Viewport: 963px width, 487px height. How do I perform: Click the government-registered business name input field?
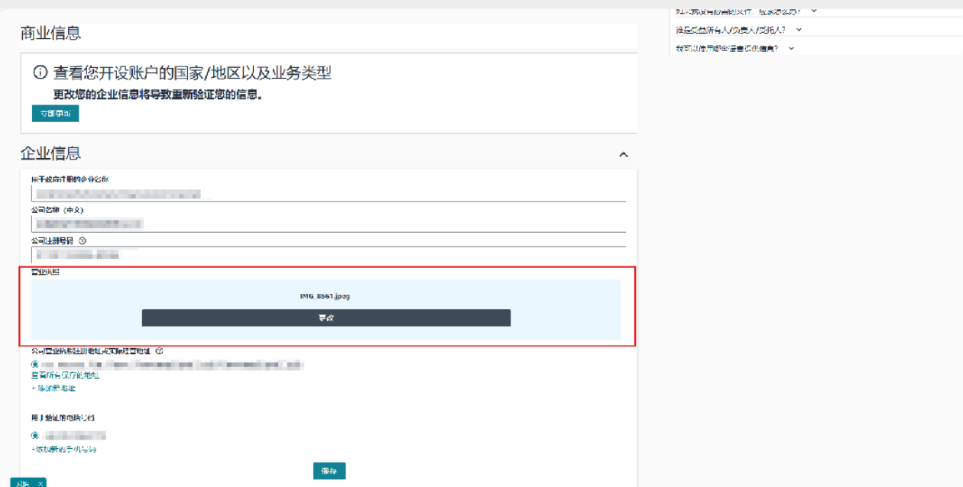click(329, 194)
